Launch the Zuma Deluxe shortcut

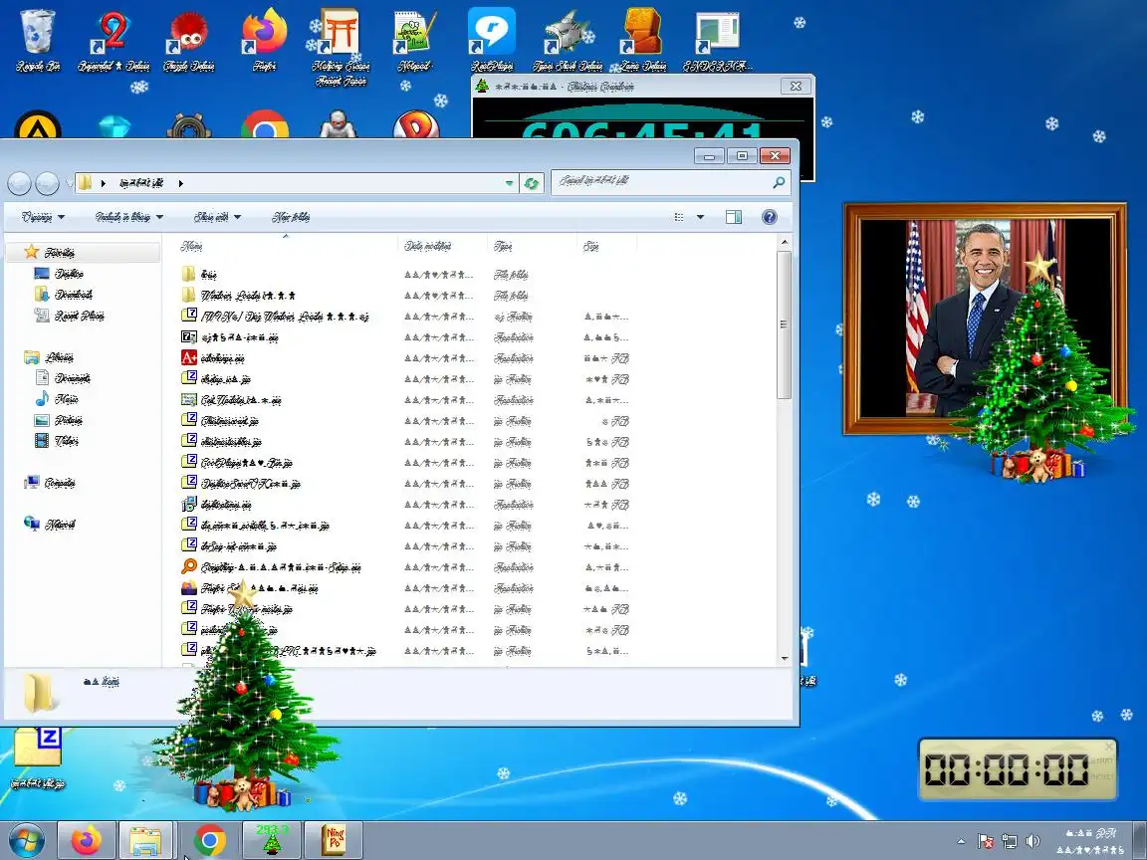643,40
